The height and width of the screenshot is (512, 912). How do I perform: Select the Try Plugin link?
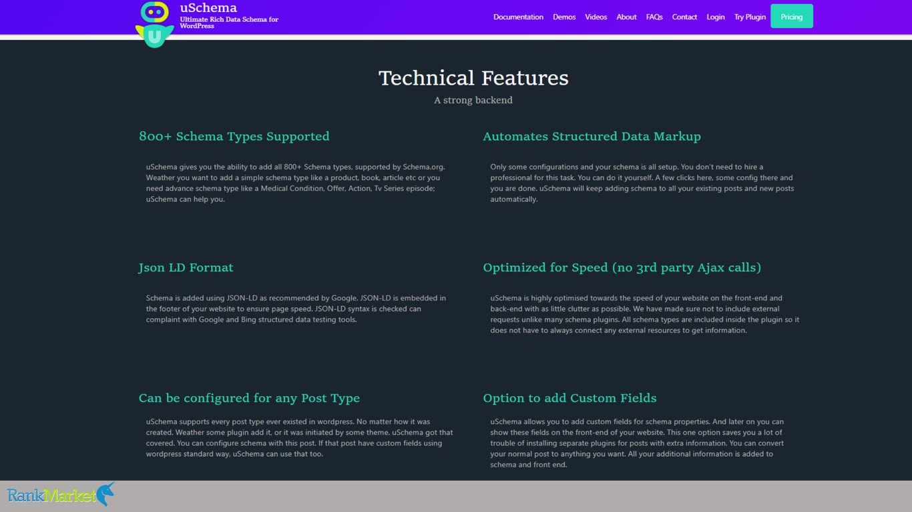pos(750,17)
